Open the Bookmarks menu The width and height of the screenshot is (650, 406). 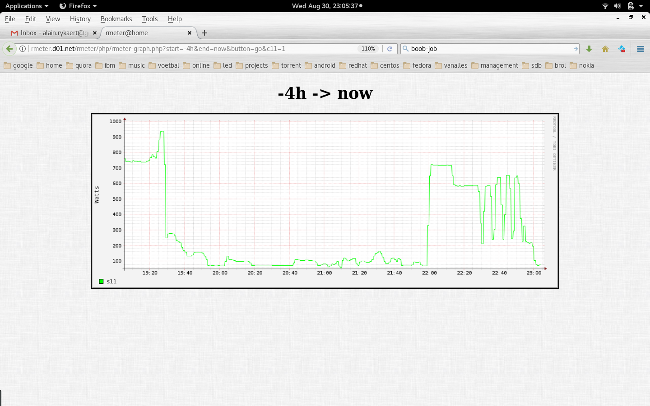pos(116,19)
